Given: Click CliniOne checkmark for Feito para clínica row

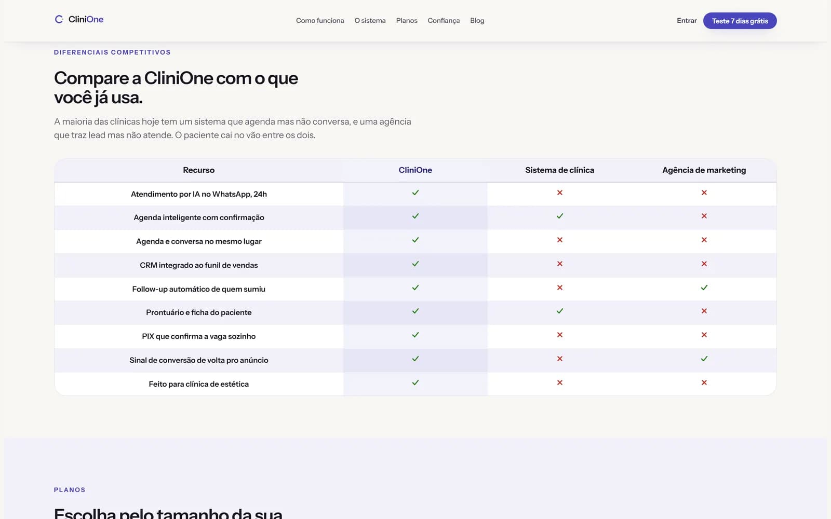Looking at the screenshot, I should [x=415, y=383].
